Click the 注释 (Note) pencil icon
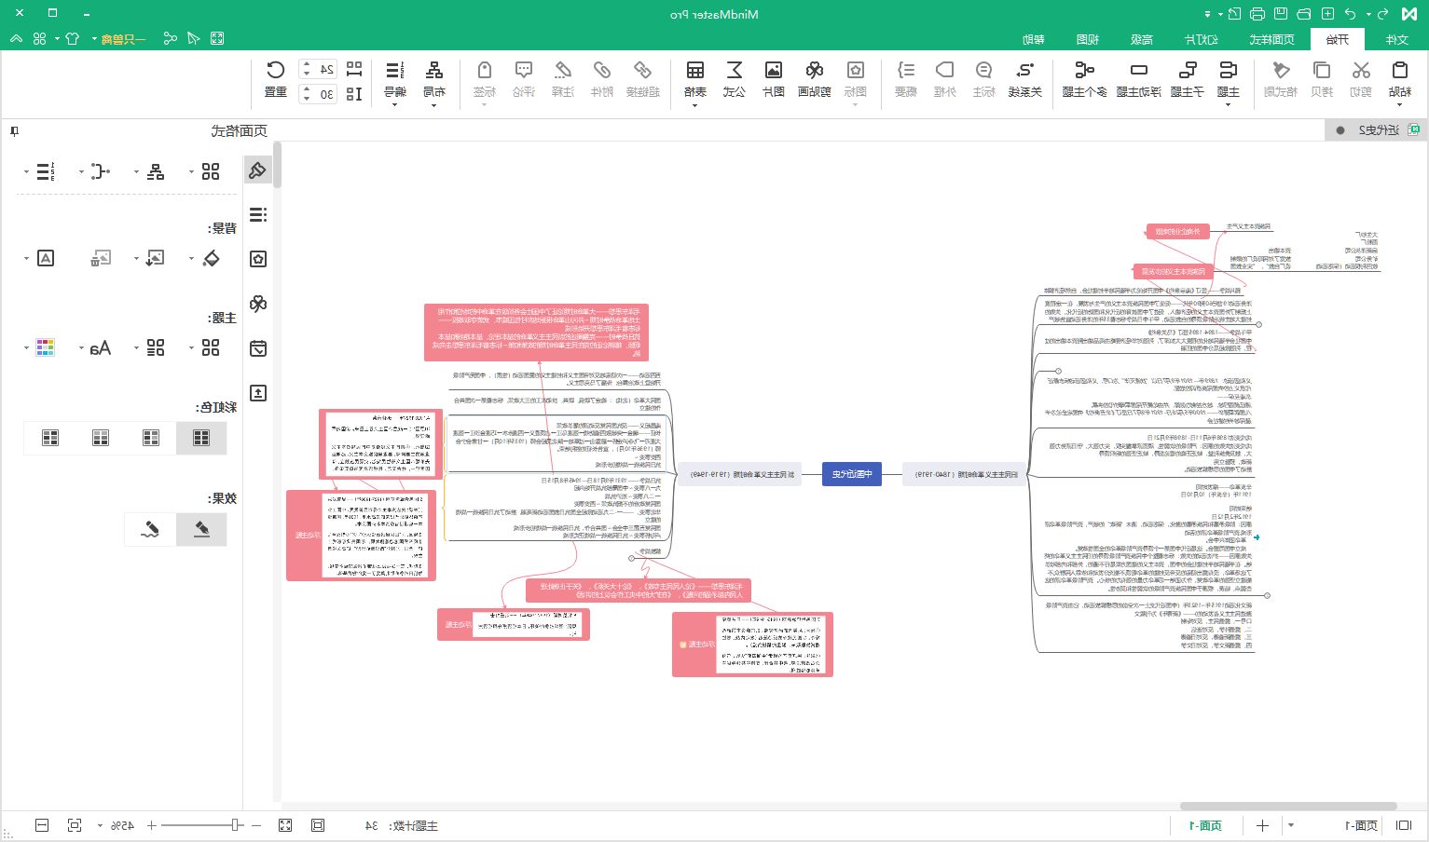Viewport: 1429px width, 842px height. [563, 71]
